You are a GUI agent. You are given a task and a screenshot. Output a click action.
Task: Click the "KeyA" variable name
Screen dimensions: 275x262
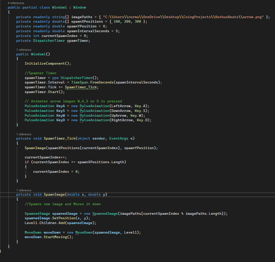tap(60, 106)
